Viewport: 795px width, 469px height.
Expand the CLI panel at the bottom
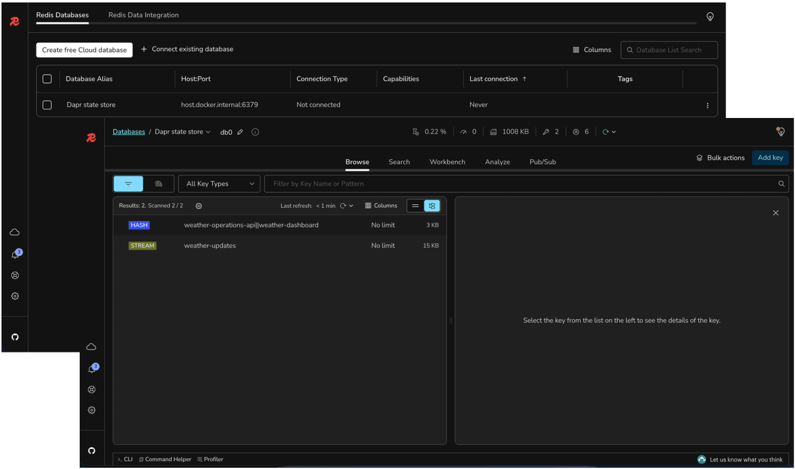click(125, 459)
